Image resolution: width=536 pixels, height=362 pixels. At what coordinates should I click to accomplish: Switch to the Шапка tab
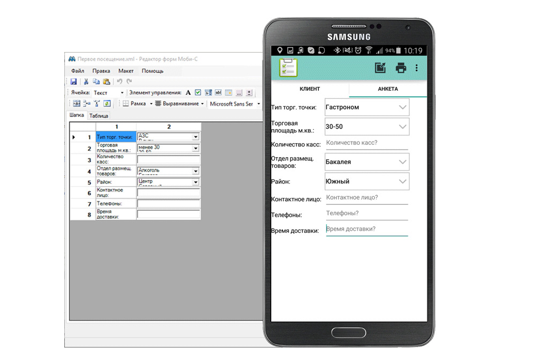click(77, 115)
